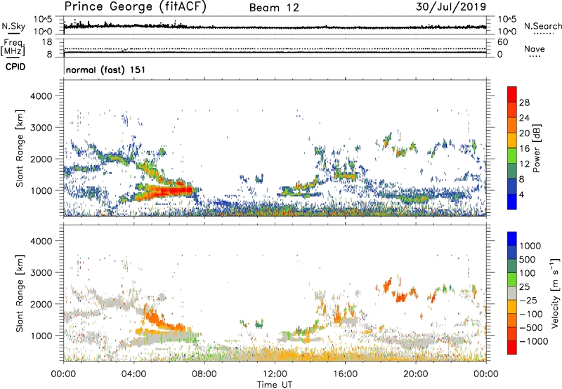This screenshot has width=562, height=389.
Task: Select the "N.Sky" legend label
Action: 13,26
